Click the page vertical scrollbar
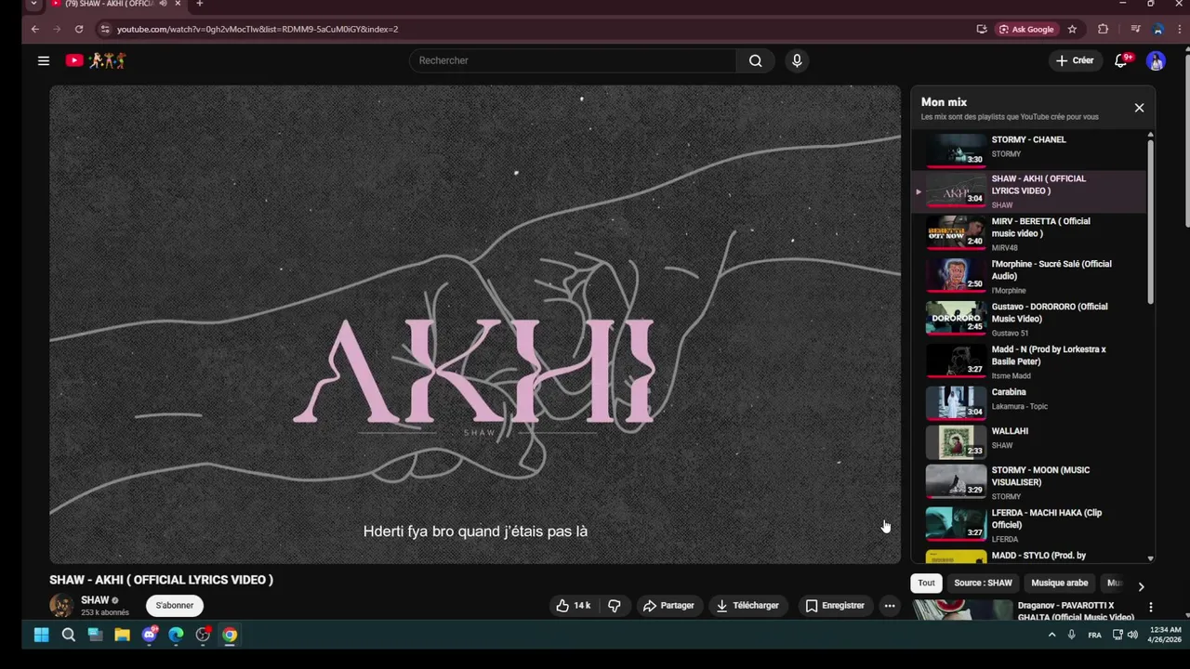 pos(1185,139)
